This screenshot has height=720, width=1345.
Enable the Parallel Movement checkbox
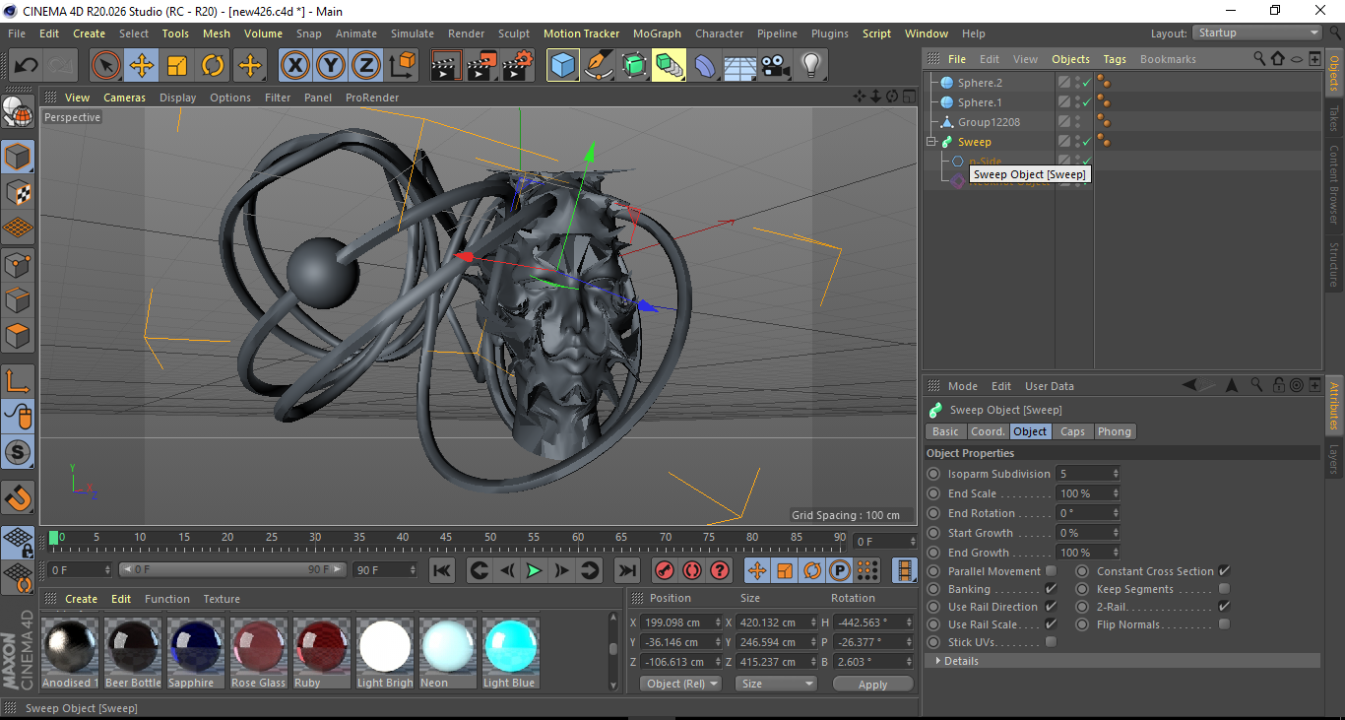coord(1051,571)
